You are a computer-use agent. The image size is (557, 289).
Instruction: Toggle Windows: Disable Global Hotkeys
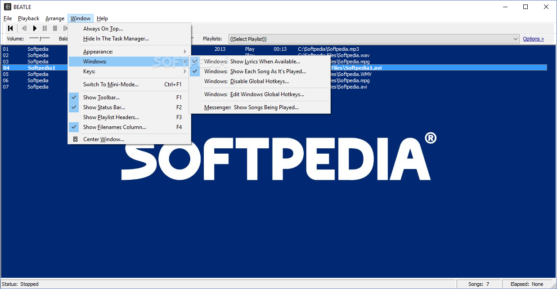click(260, 81)
